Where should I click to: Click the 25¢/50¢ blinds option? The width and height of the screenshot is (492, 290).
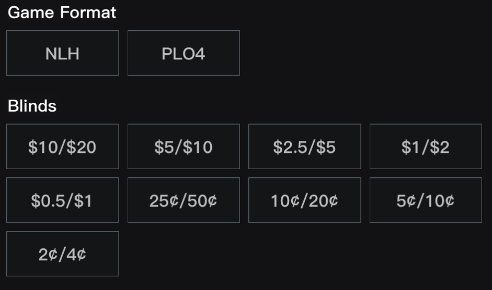point(184,200)
